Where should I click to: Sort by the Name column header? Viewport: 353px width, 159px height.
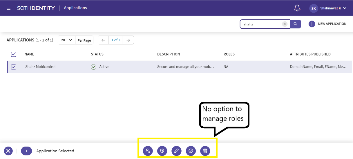pos(29,54)
